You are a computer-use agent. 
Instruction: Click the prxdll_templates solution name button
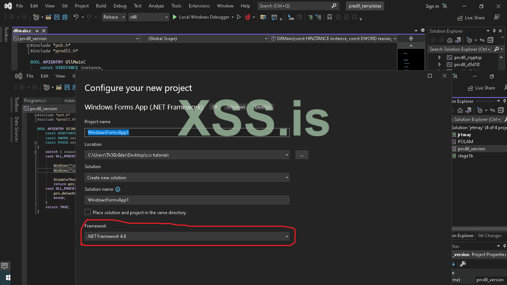pyautogui.click(x=365, y=6)
